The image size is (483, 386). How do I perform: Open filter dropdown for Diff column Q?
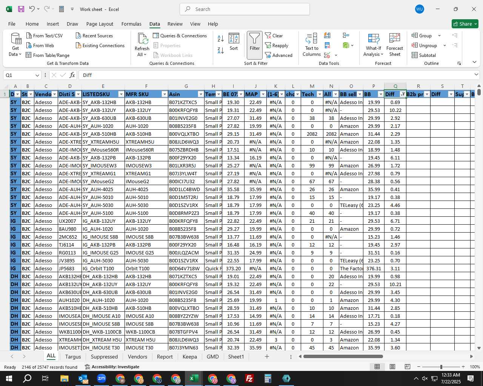(x=403, y=94)
